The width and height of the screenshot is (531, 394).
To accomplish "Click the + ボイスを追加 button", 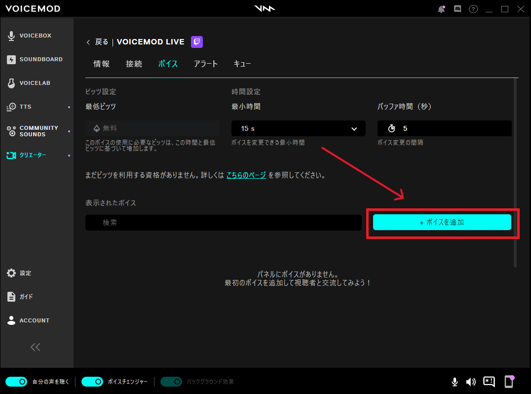I will point(442,222).
